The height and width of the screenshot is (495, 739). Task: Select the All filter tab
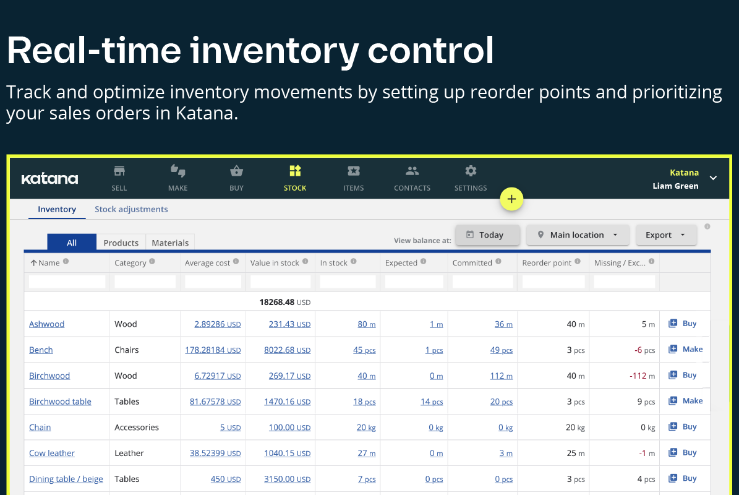pyautogui.click(x=72, y=243)
